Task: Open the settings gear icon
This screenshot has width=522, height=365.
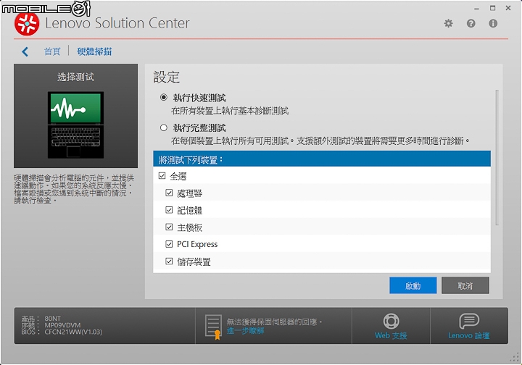Action: pos(449,23)
